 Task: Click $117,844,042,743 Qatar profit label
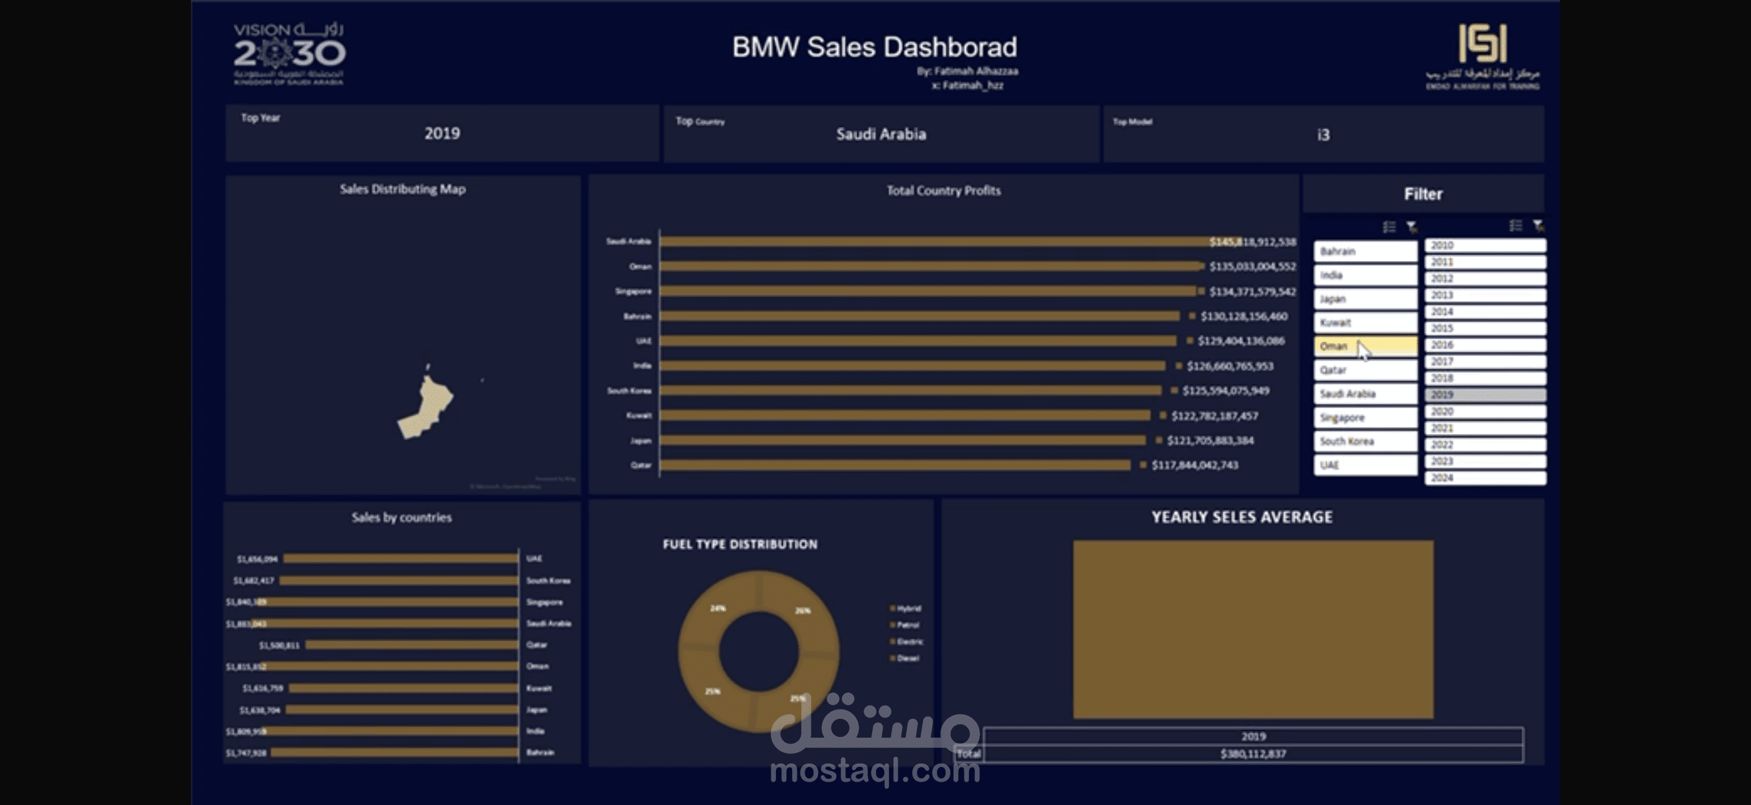point(1195,465)
